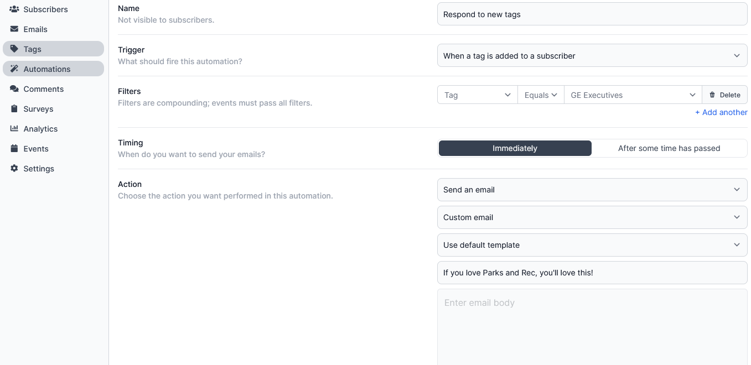Click the Emails envelope icon

point(14,29)
